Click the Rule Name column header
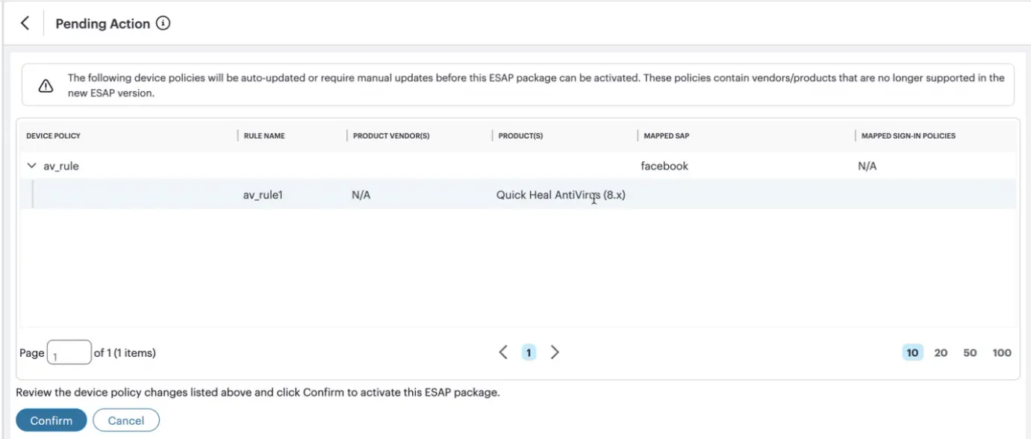Image resolution: width=1031 pixels, height=439 pixels. point(264,136)
